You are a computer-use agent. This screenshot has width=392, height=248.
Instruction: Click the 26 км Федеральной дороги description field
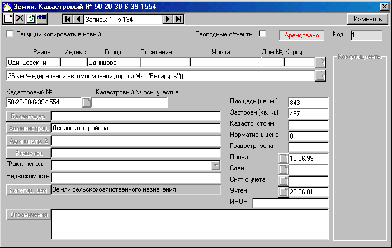[x=160, y=76]
